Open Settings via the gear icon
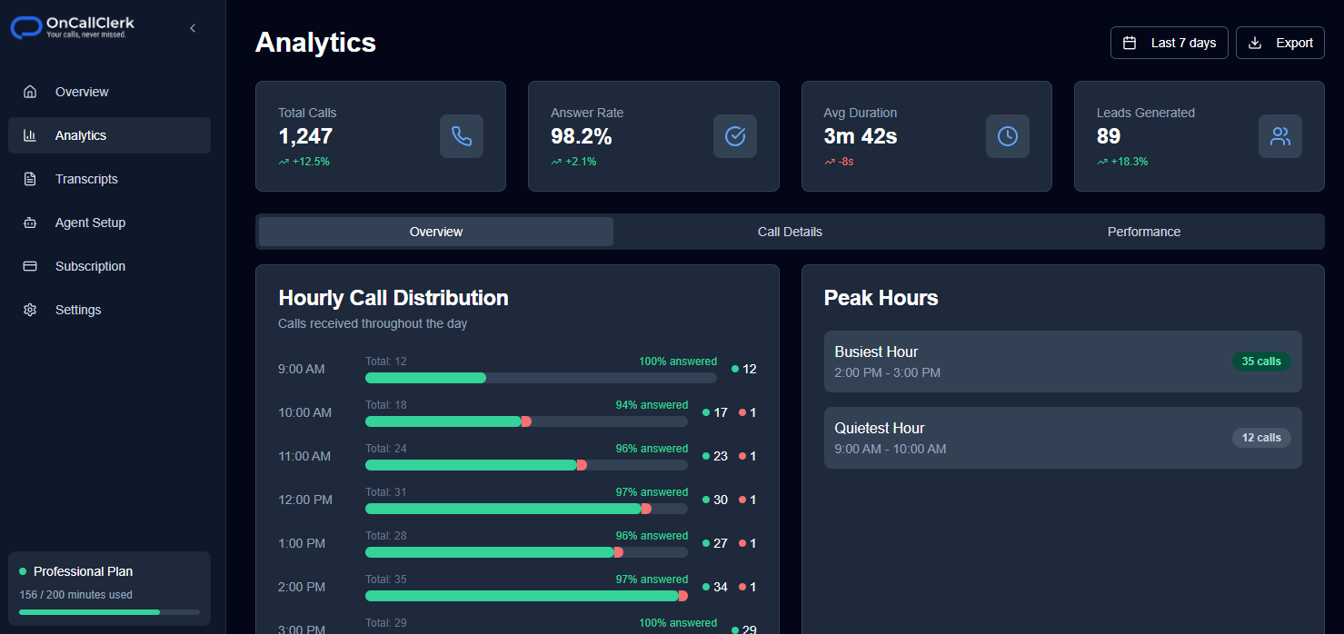Screen dimensions: 1344x634 30,309
